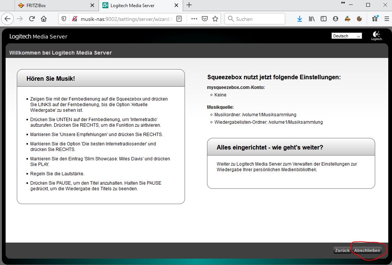Open the Deutsch language dropdown

click(346, 36)
